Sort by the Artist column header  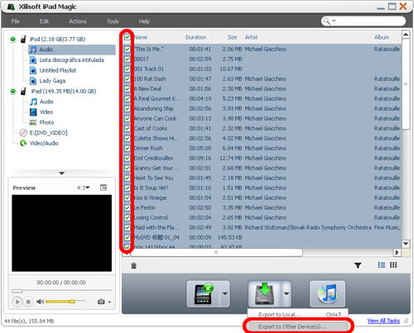click(251, 37)
